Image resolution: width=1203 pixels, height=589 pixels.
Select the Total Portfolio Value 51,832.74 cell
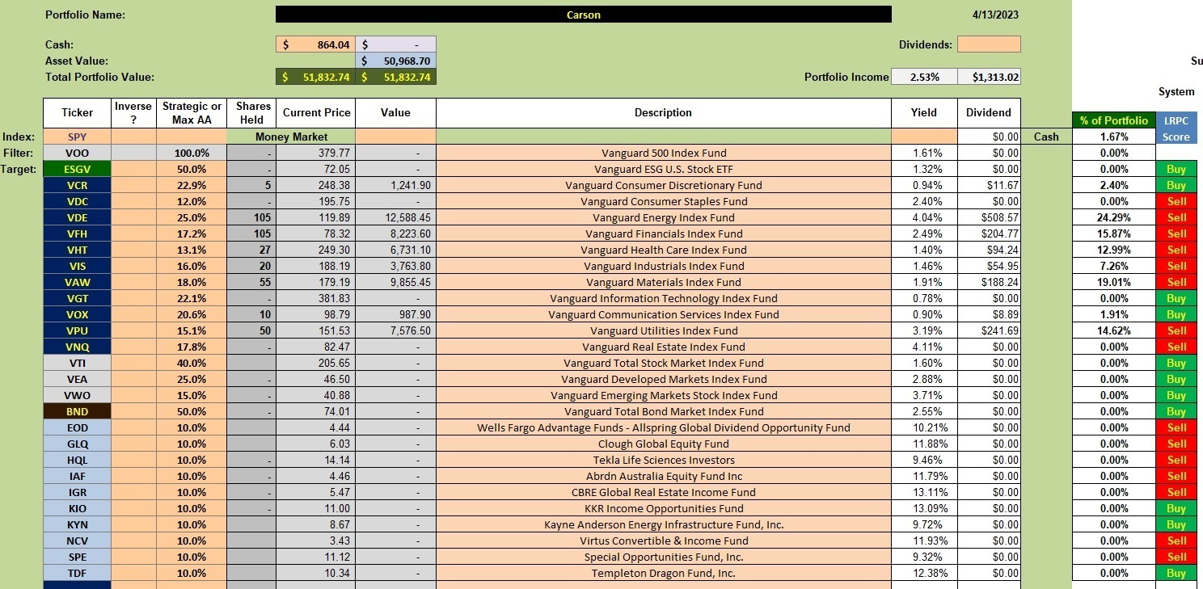315,77
